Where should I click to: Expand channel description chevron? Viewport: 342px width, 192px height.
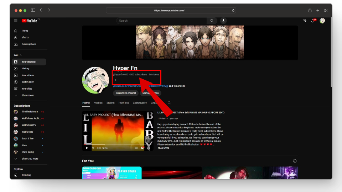pyautogui.click(x=115, y=80)
